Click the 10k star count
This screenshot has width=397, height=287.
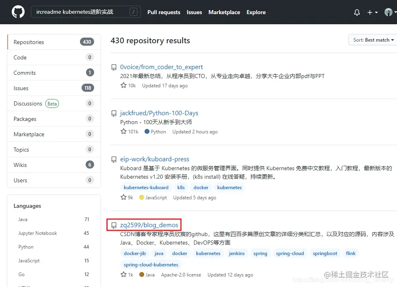pyautogui.click(x=132, y=86)
